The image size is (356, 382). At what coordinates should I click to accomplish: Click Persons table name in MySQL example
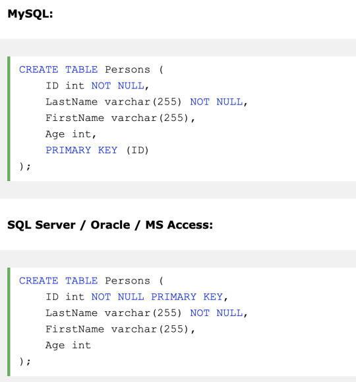[x=128, y=69]
